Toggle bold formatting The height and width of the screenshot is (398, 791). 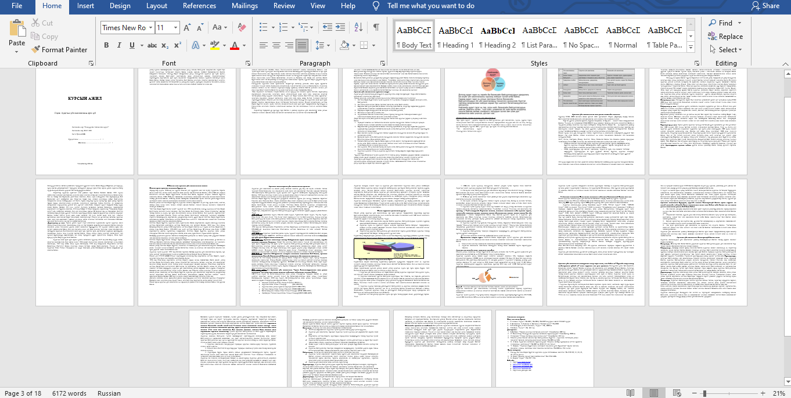[106, 45]
